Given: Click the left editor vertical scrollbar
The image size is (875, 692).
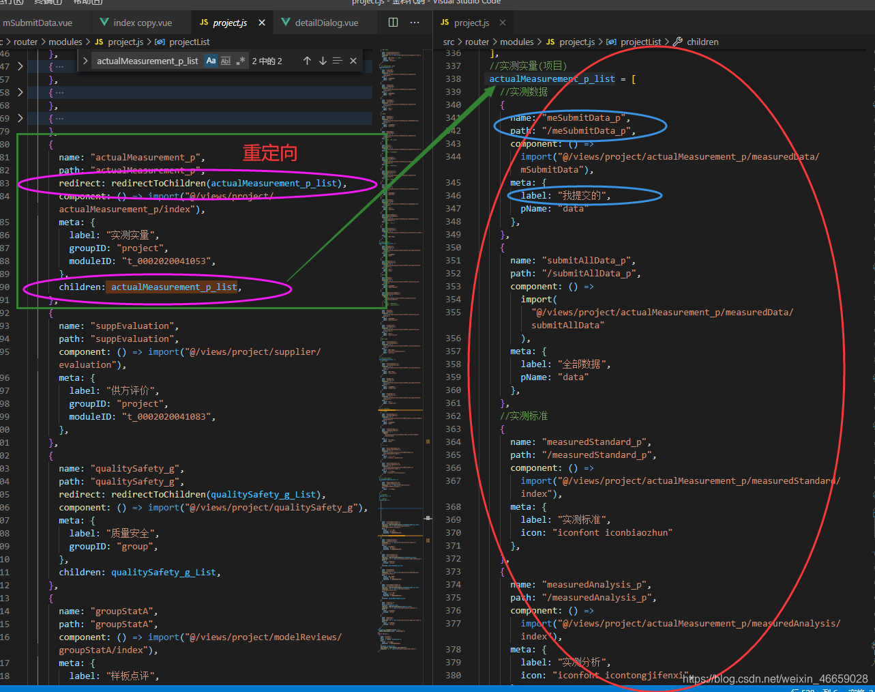Looking at the screenshot, I should [x=428, y=369].
